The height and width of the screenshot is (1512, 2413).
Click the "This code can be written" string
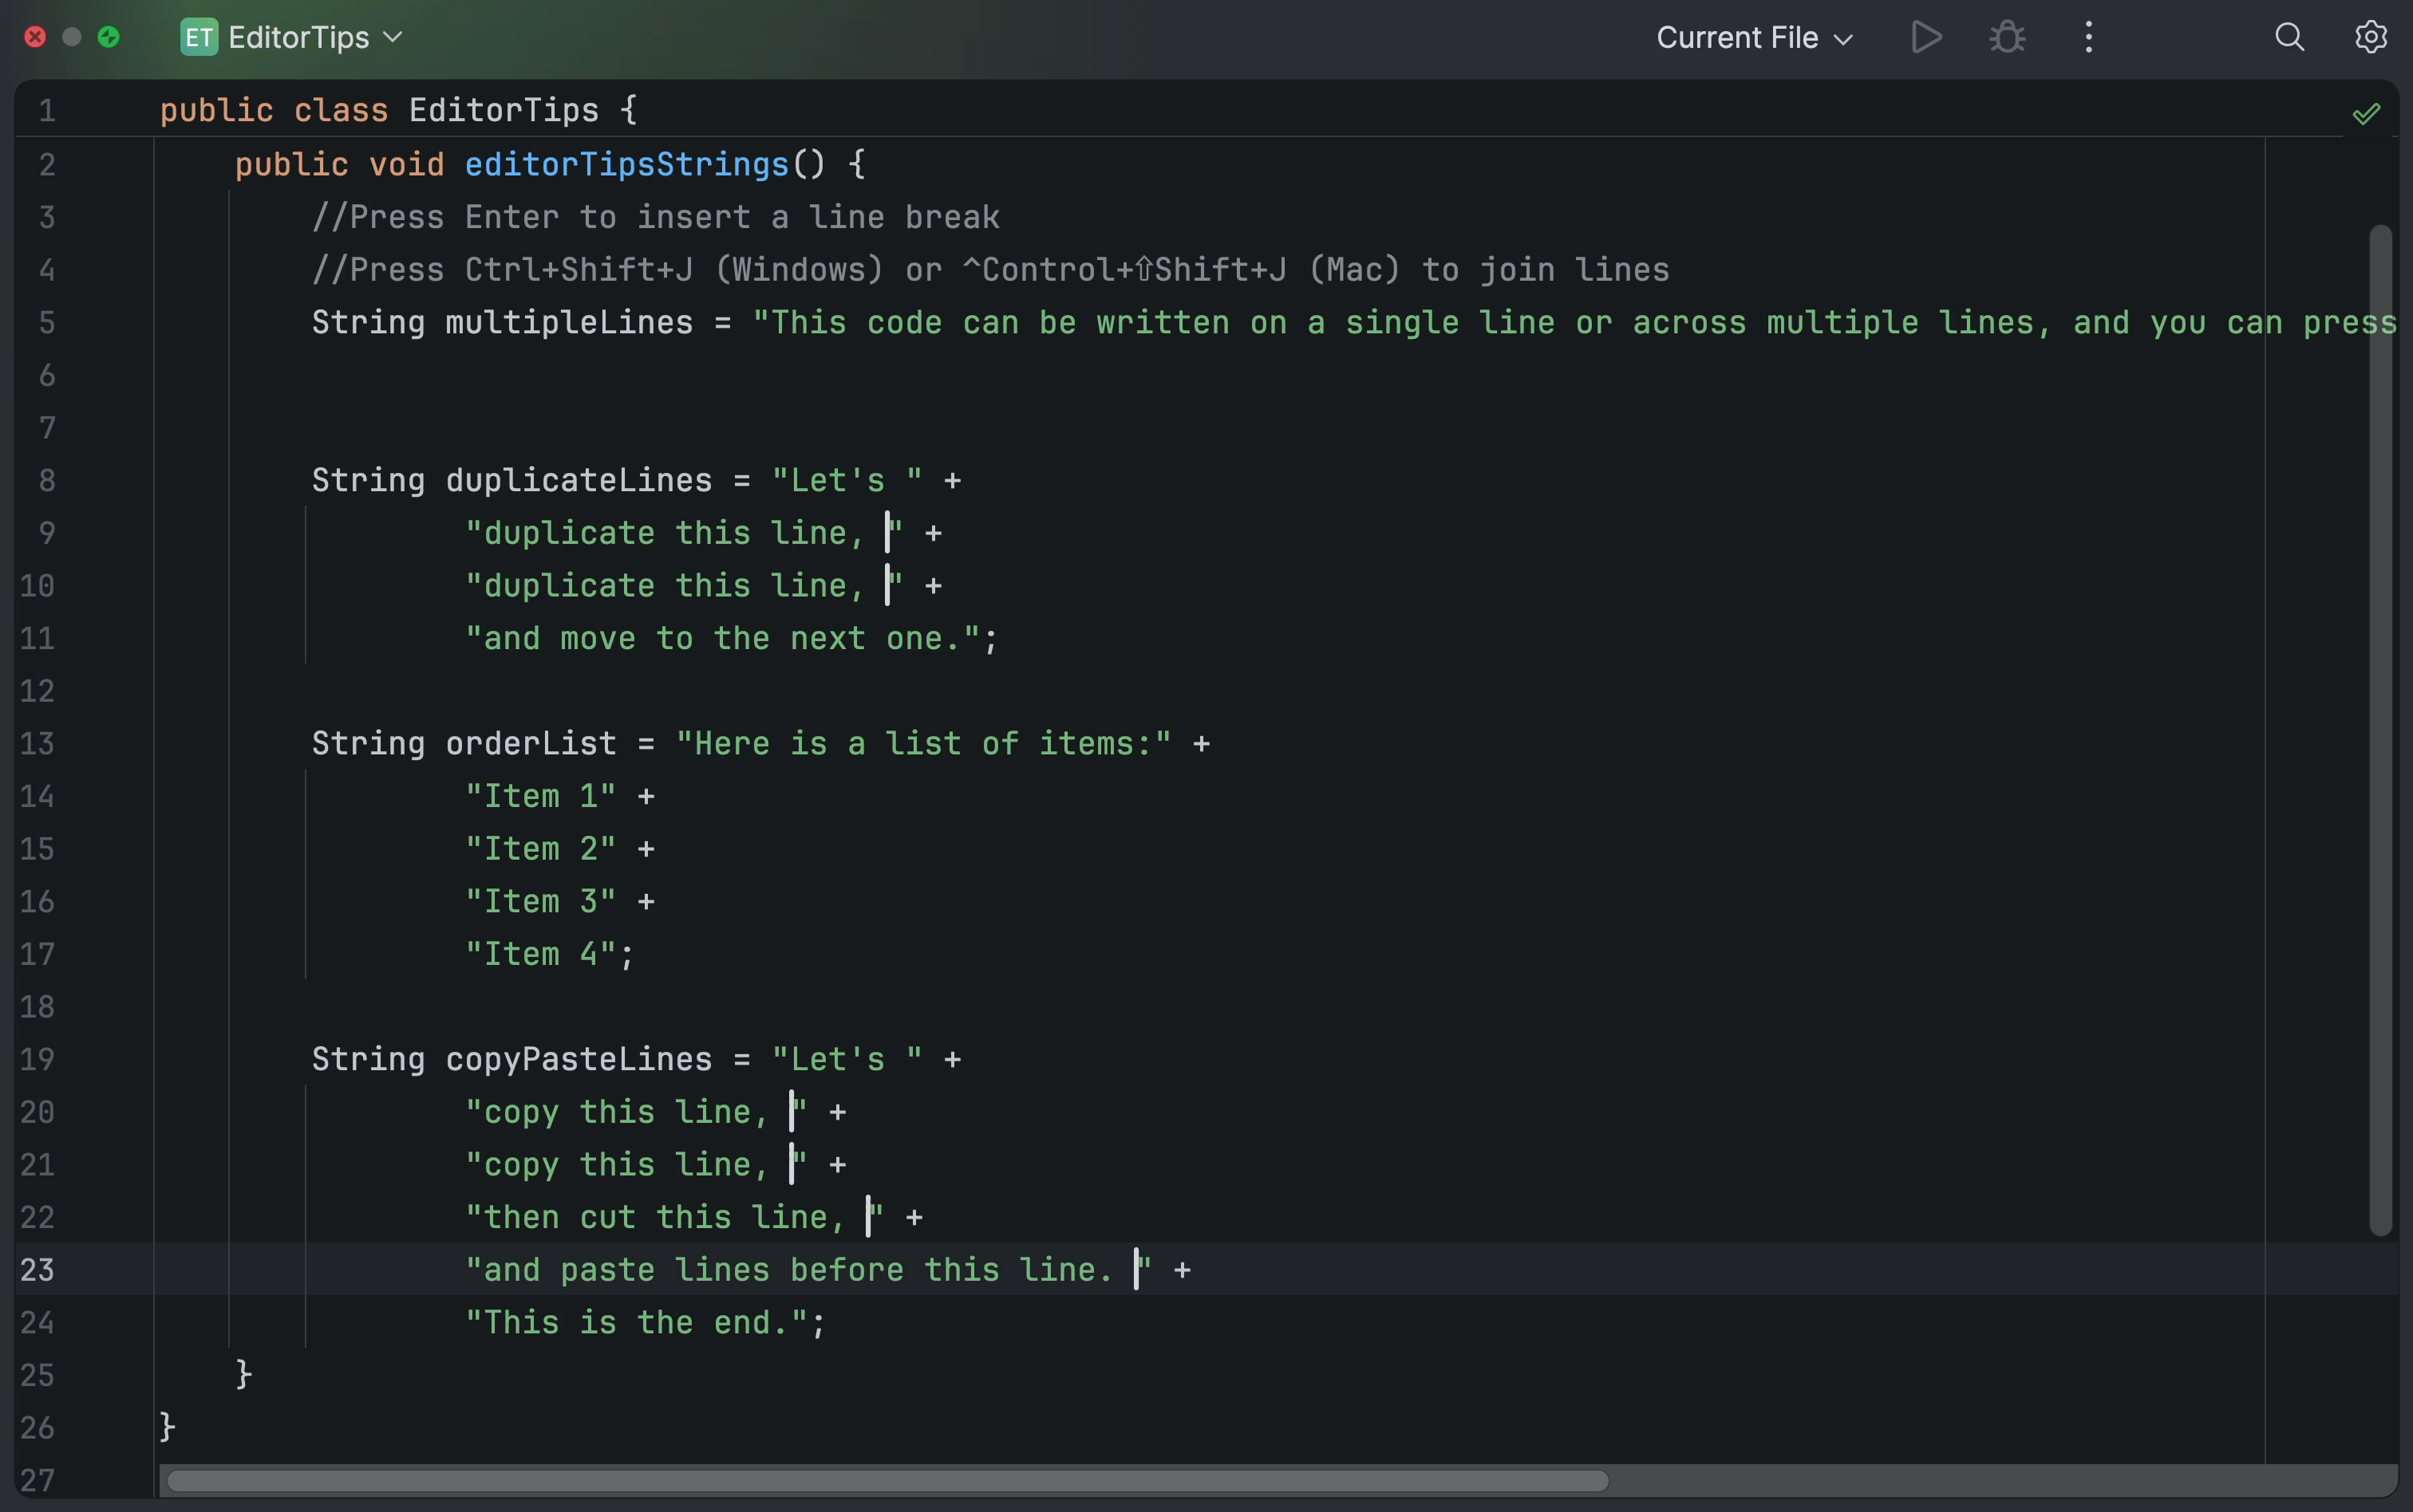1574,323
